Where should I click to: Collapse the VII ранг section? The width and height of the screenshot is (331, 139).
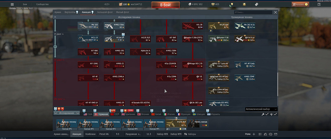tap(59, 60)
